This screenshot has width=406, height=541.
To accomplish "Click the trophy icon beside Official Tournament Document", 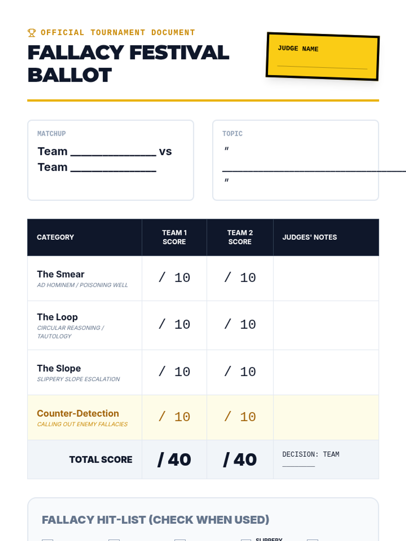I will click(31, 33).
